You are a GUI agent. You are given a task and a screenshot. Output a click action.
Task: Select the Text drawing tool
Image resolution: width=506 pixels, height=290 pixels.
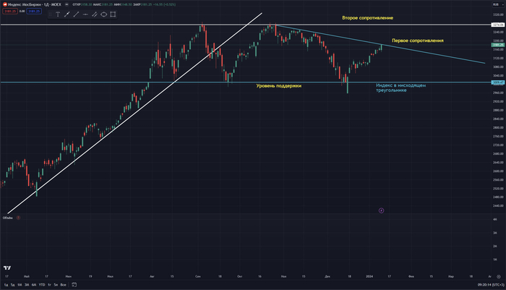click(58, 14)
